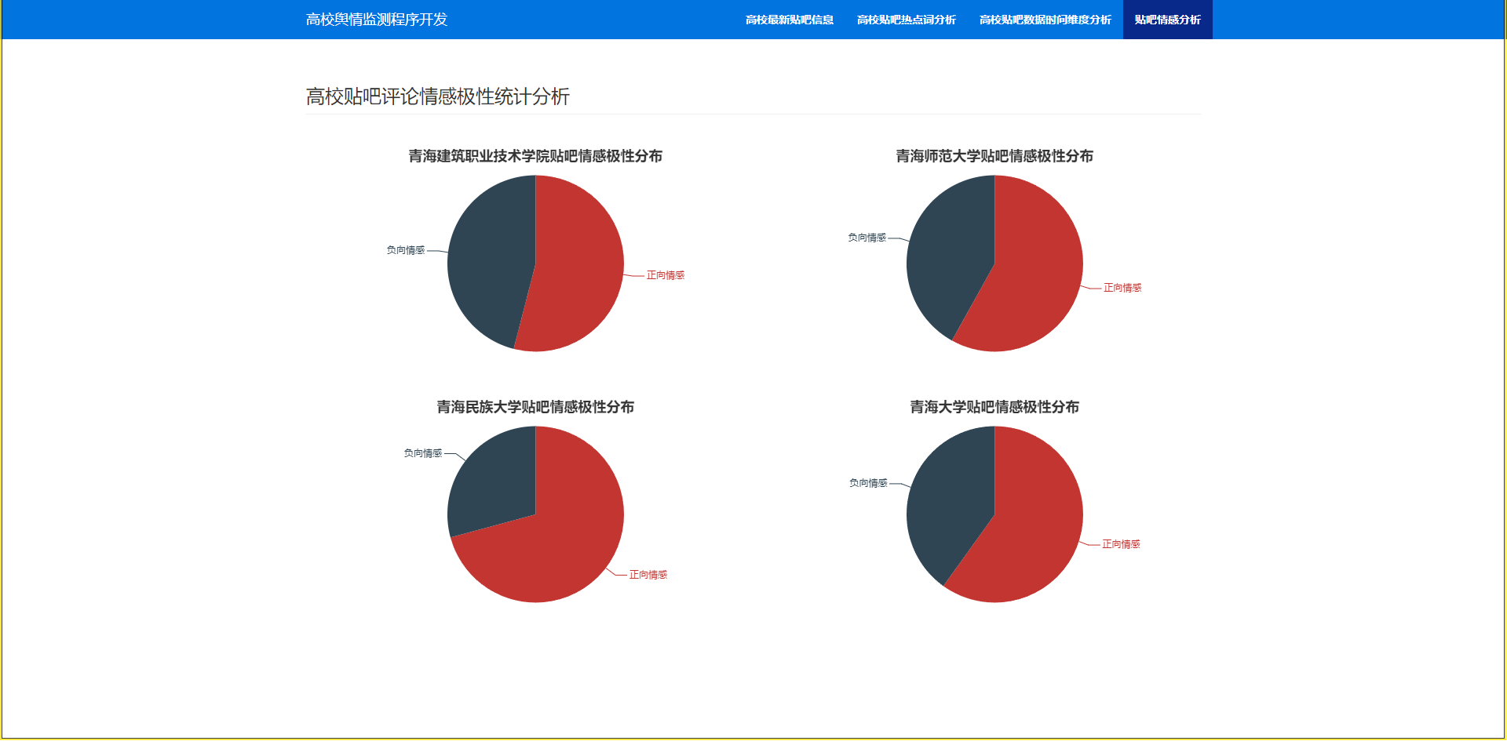Click title 青海师范大学贴吧情感极性分布
The width and height of the screenshot is (1507, 741).
[994, 156]
